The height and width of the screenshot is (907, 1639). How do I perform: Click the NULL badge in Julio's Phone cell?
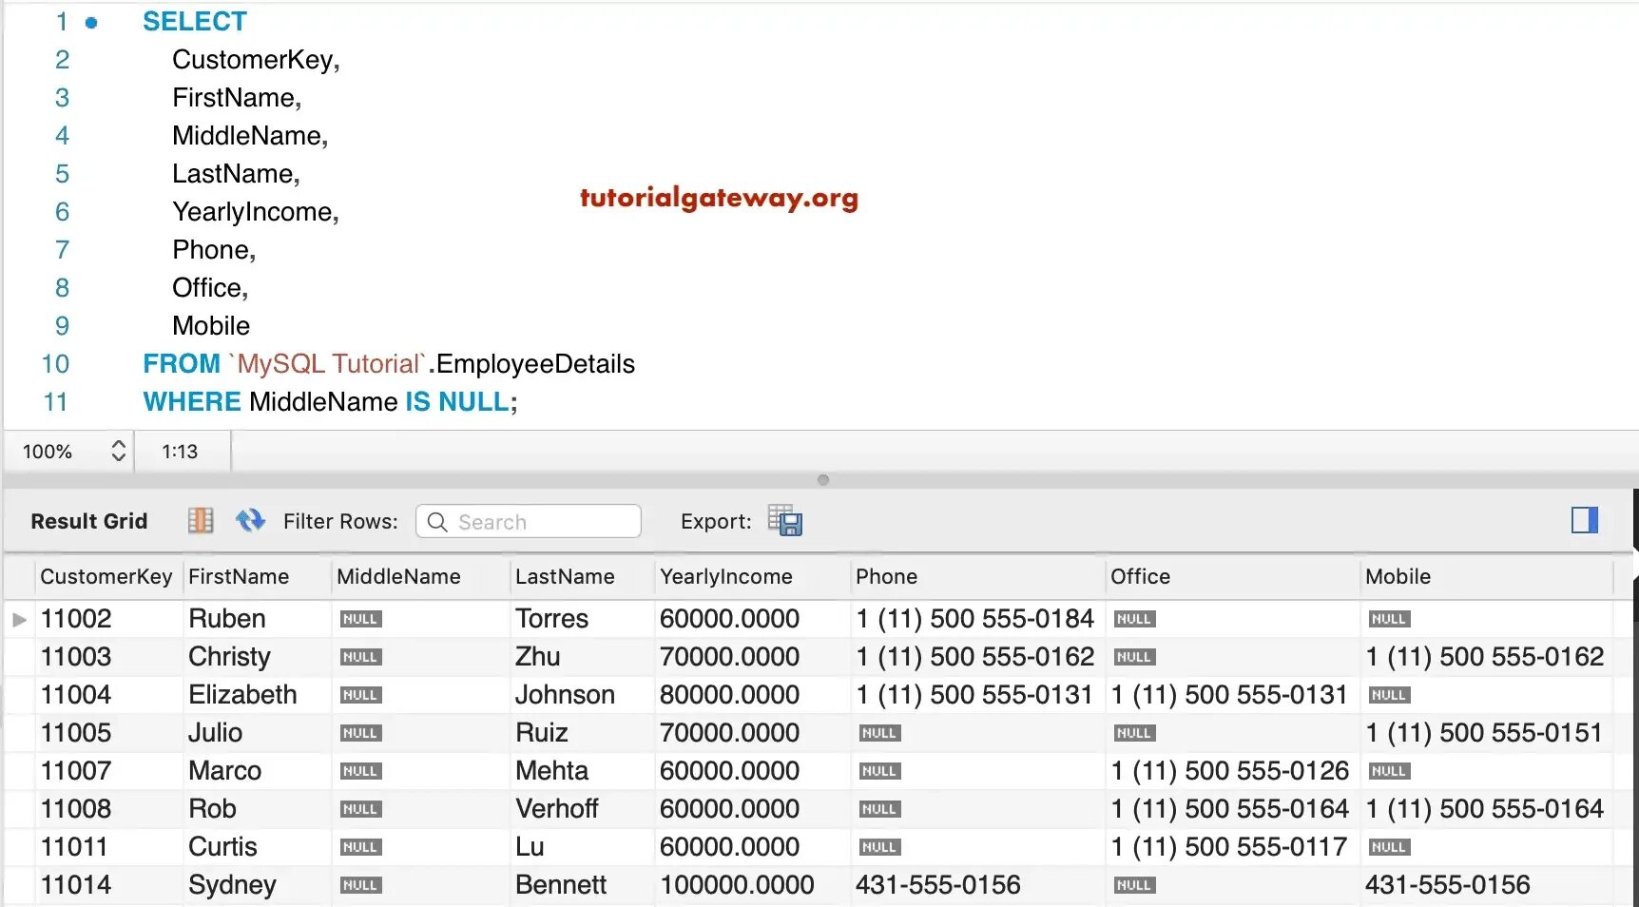877,732
